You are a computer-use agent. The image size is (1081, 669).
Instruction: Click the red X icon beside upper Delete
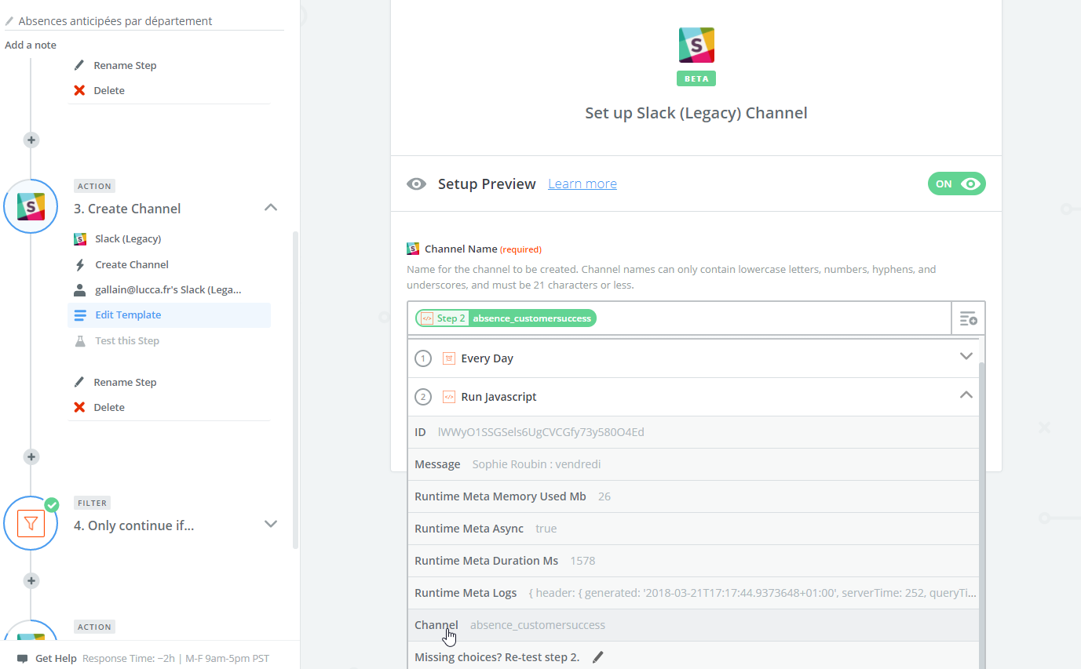point(79,91)
